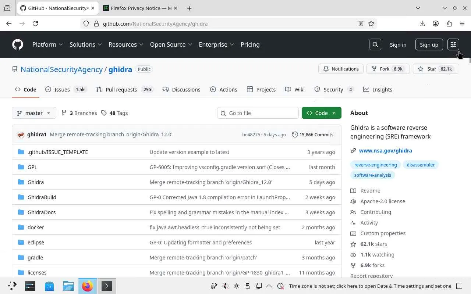Expand the Platform menu
The image size is (471, 294).
[x=47, y=44]
